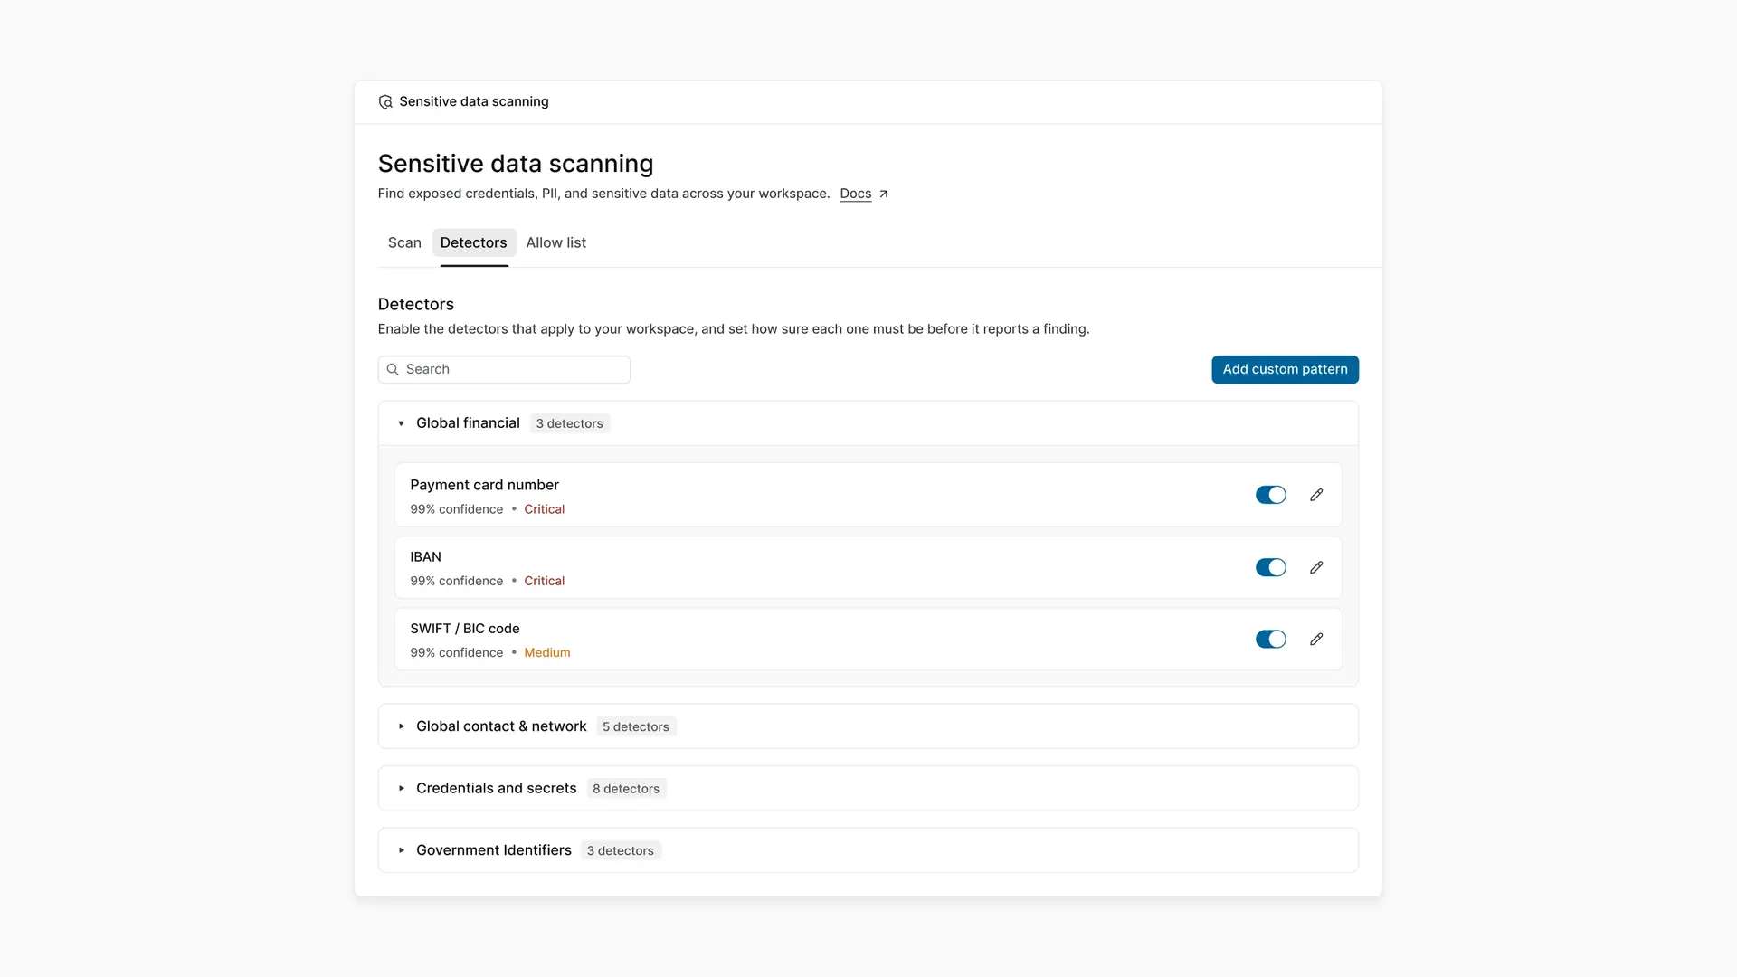The width and height of the screenshot is (1737, 977).
Task: Click the '3 detectors' badge beside Government Identifiers
Action: [x=620, y=850]
